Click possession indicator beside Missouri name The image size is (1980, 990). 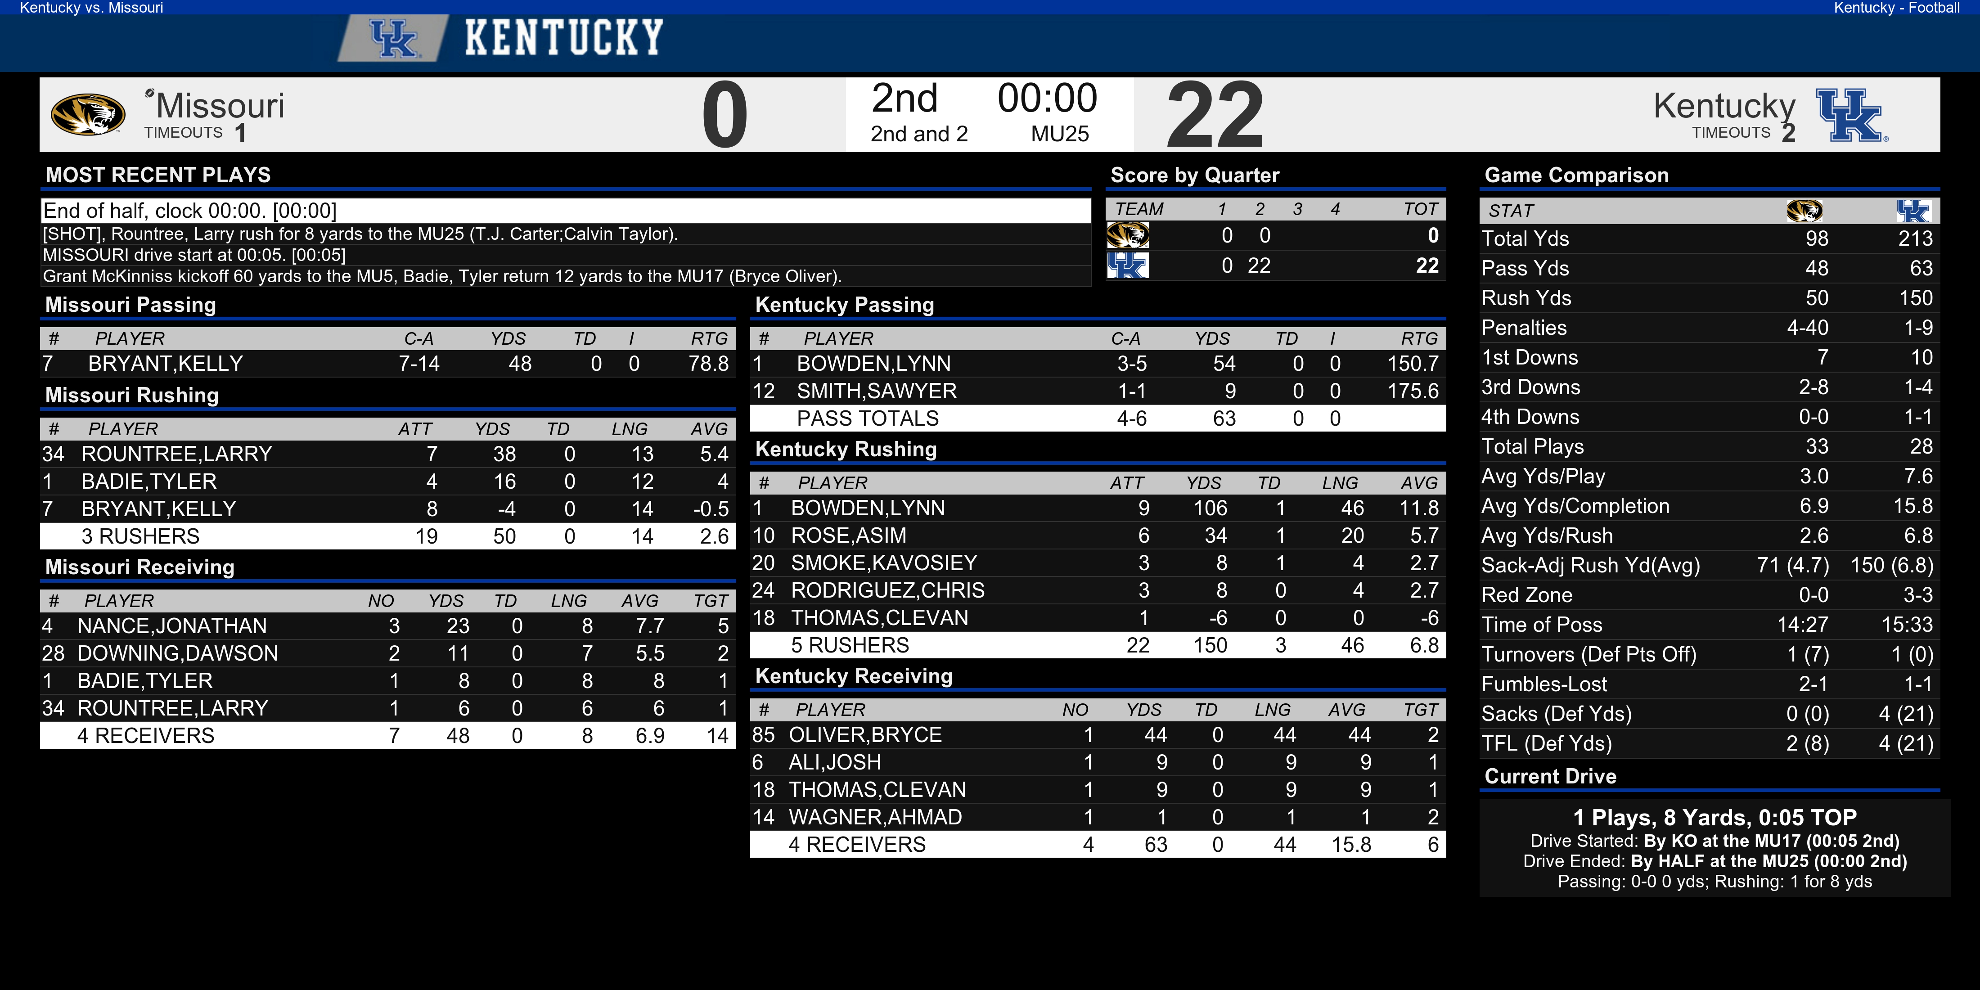pos(149,93)
